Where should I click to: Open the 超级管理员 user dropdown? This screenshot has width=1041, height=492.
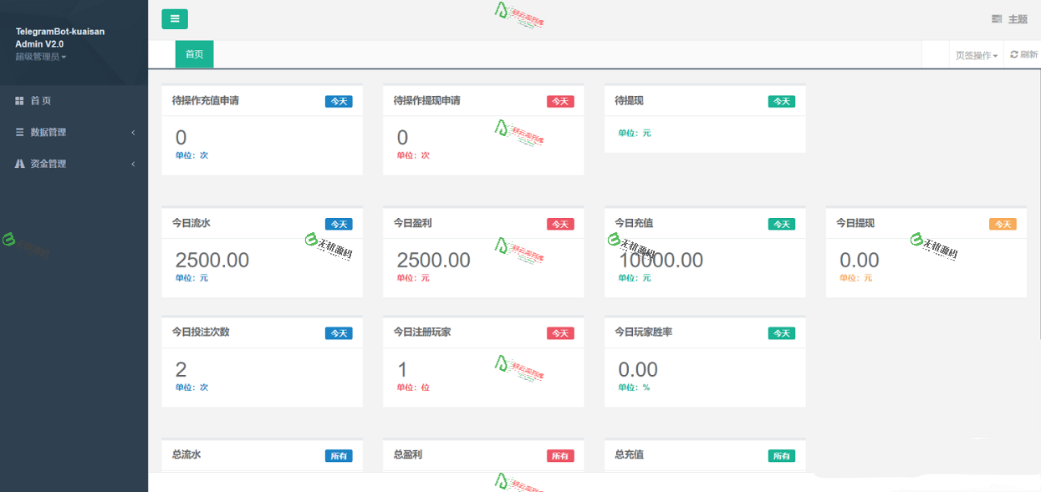click(40, 57)
